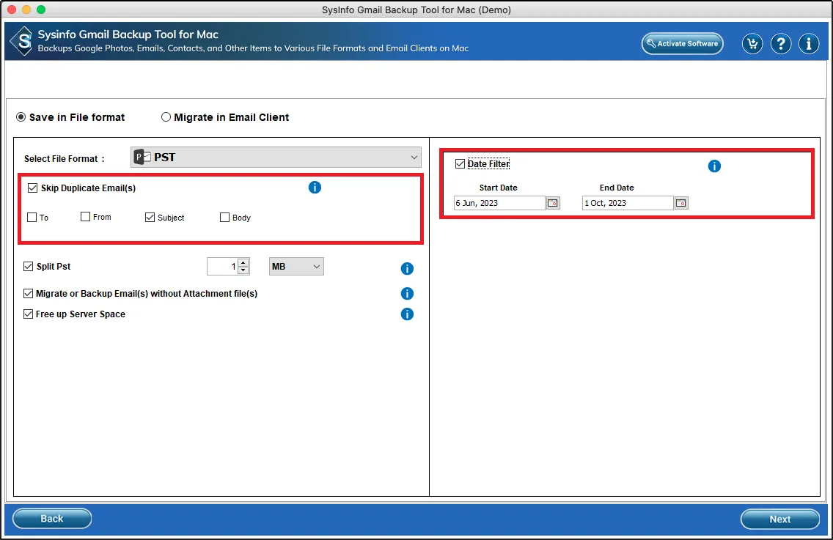Uncheck Skip Duplicate Email(s) checkbox

tap(32, 188)
